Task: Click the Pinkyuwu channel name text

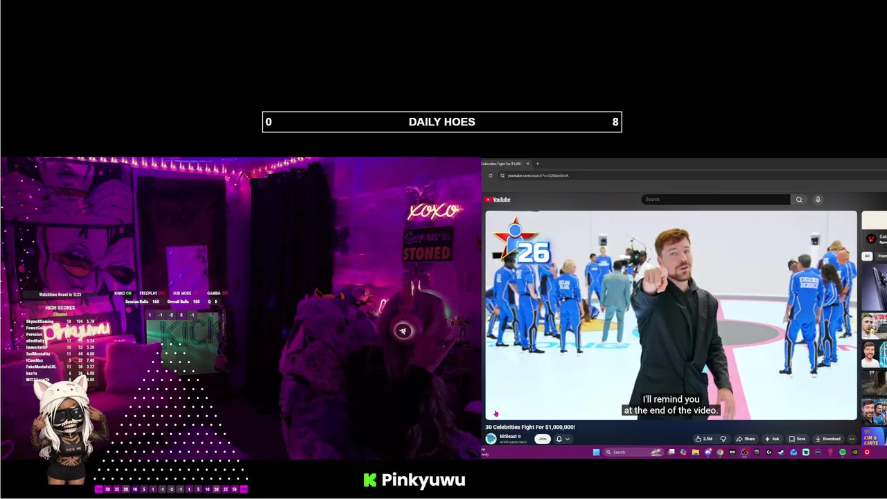Action: (x=423, y=480)
